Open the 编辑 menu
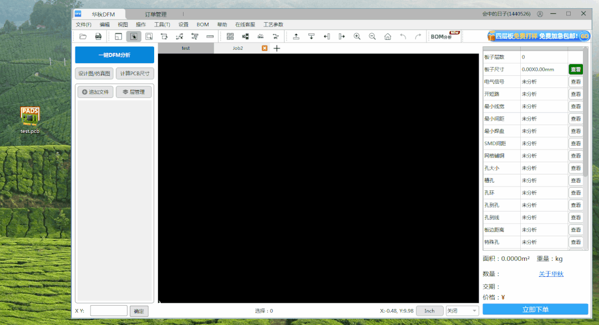599x325 pixels. click(105, 24)
